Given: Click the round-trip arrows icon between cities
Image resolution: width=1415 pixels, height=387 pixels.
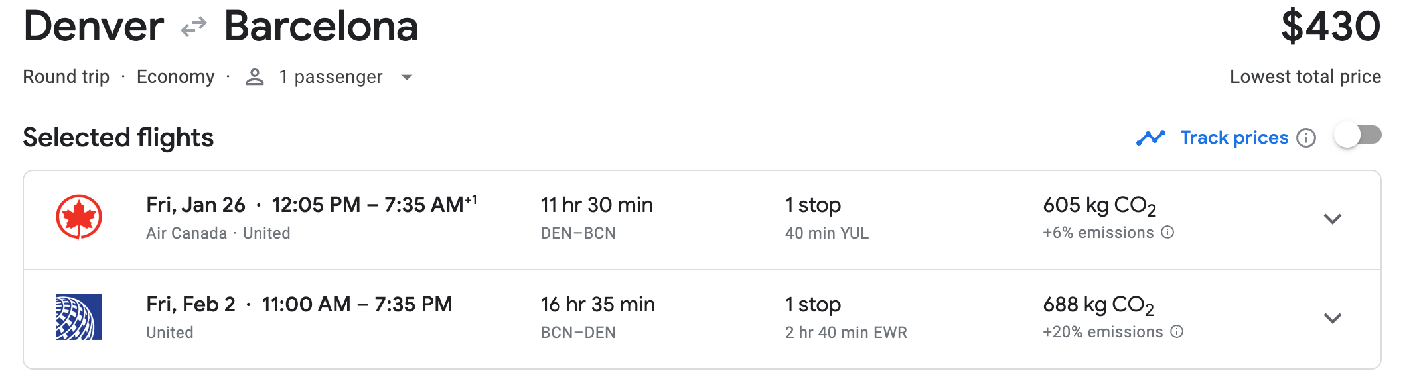Looking at the screenshot, I should point(194,27).
